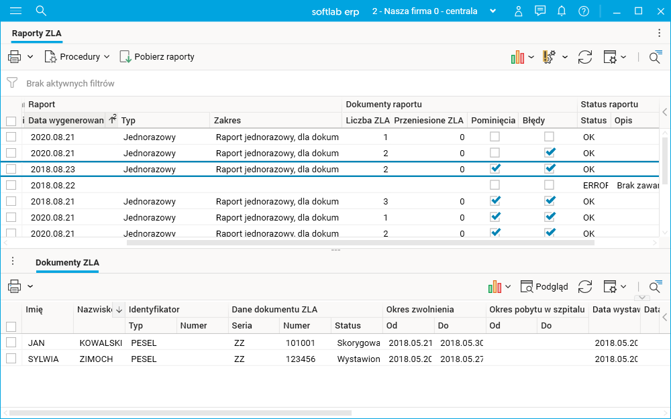Open the hamburger main menu
671x419 pixels.
point(15,11)
